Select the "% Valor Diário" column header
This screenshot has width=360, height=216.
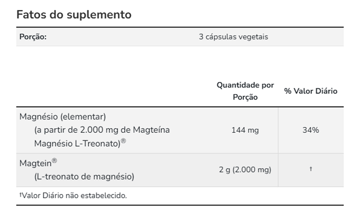[311, 91]
